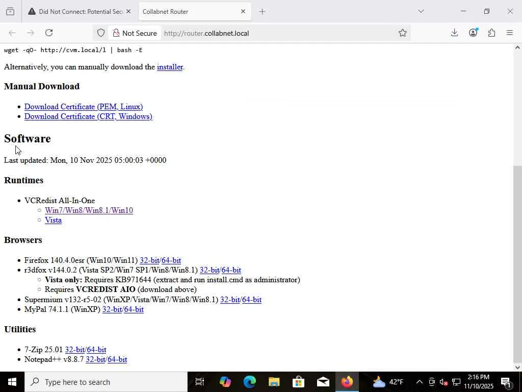Download Supermium 32-bit build
Viewport: 522px width, 392px height.
pyautogui.click(x=230, y=300)
